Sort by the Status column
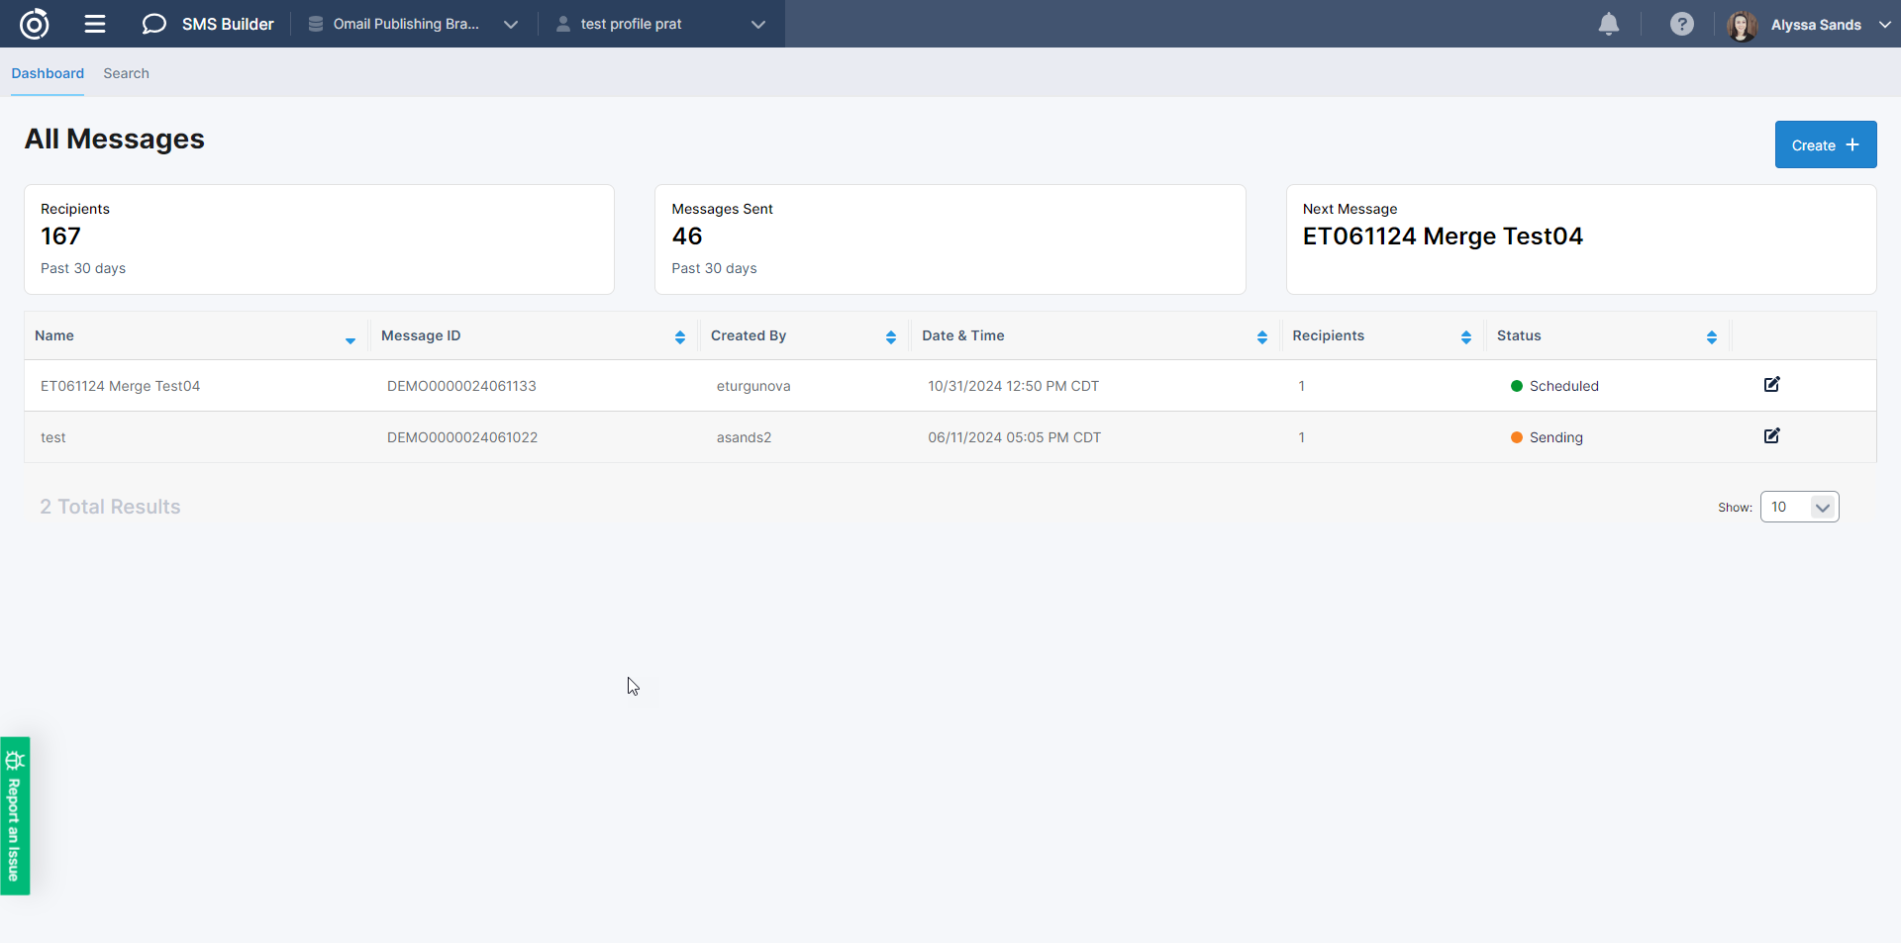The height and width of the screenshot is (943, 1901). click(x=1711, y=336)
